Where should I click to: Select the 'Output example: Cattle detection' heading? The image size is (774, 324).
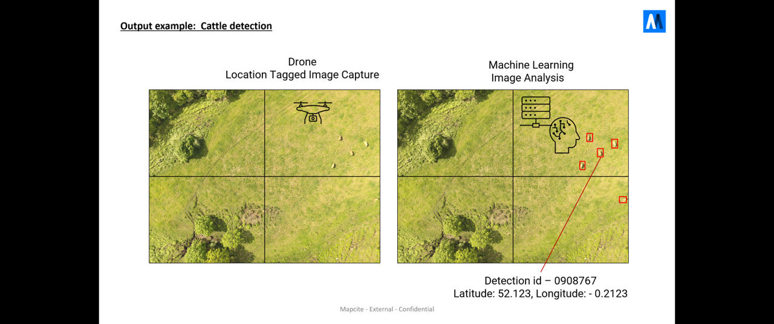pos(196,26)
